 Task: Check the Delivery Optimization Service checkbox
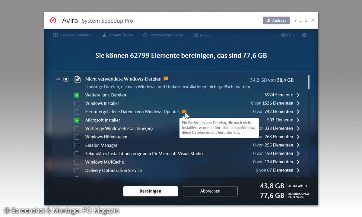(77, 171)
